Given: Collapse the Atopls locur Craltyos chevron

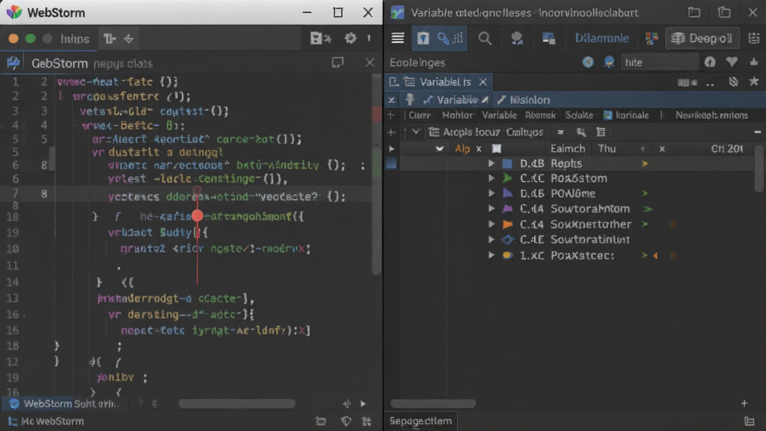Looking at the screenshot, I should [x=416, y=132].
